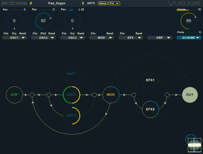203x154 pixels.
Task: Click Dry routing label above OSC3
Action: pos(72,34)
